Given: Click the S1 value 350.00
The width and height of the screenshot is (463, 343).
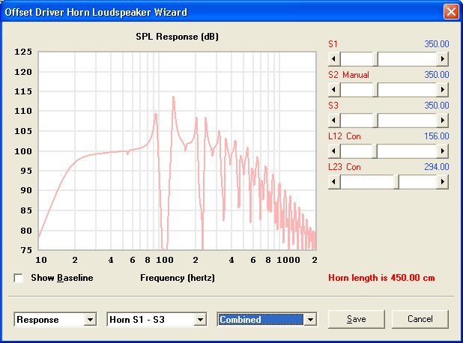Looking at the screenshot, I should (437, 44).
